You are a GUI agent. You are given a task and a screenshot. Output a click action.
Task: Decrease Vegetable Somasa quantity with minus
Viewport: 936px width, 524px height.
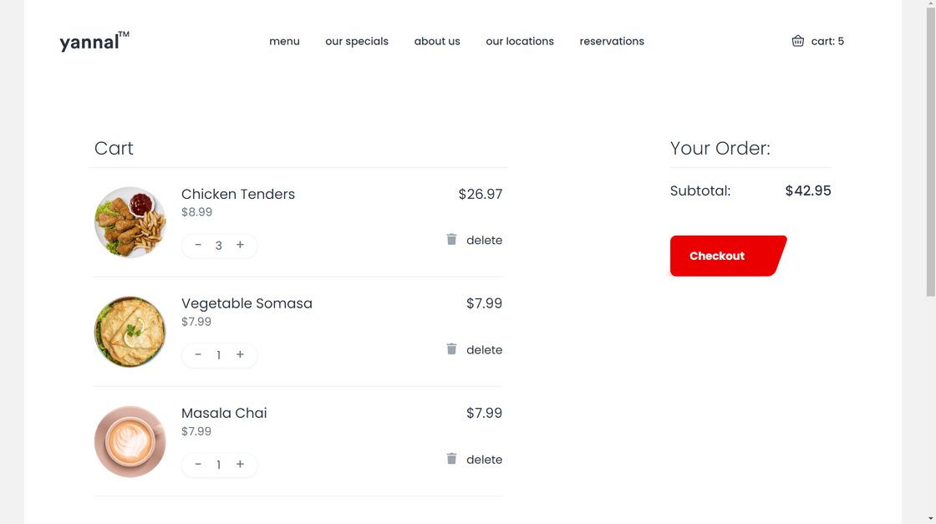tap(198, 355)
